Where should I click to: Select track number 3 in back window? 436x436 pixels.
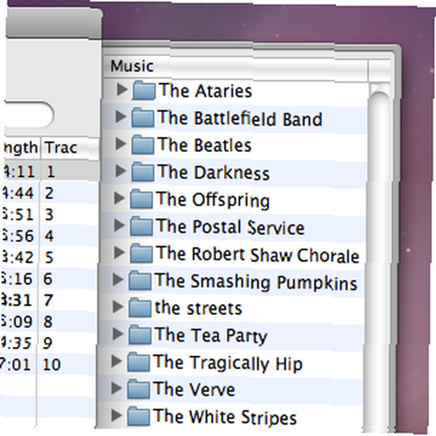click(x=49, y=215)
